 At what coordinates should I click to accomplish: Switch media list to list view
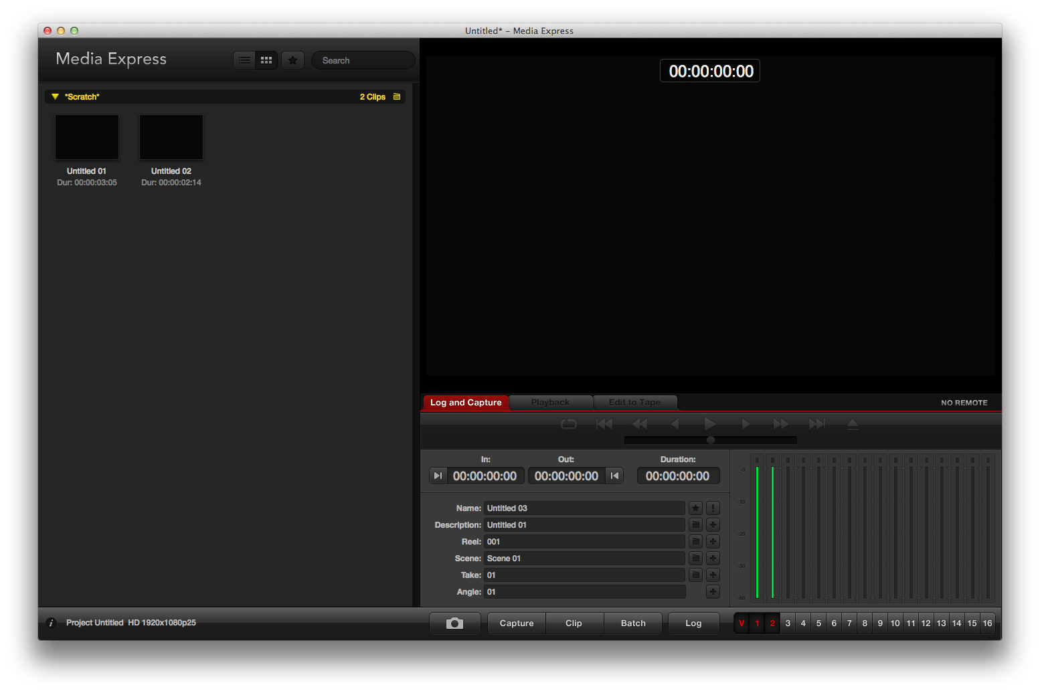tap(244, 60)
